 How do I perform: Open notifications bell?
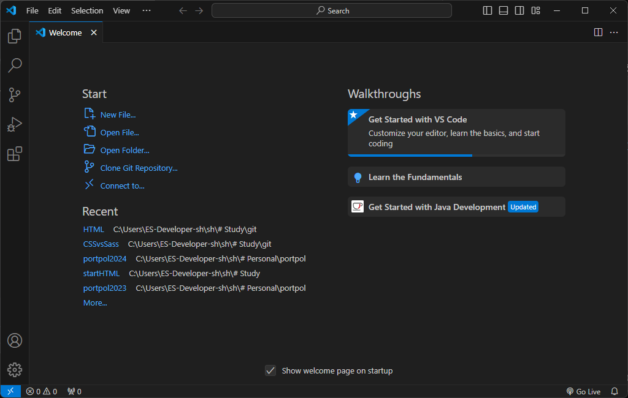coord(615,391)
